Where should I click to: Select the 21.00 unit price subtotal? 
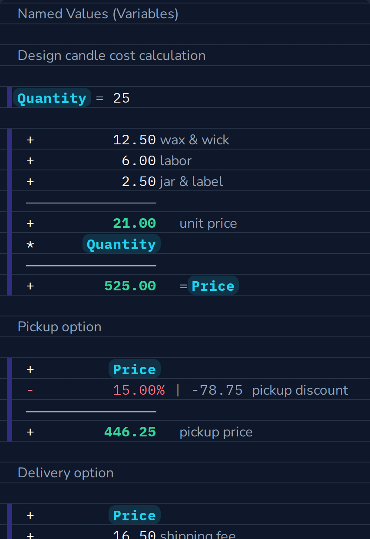point(134,223)
